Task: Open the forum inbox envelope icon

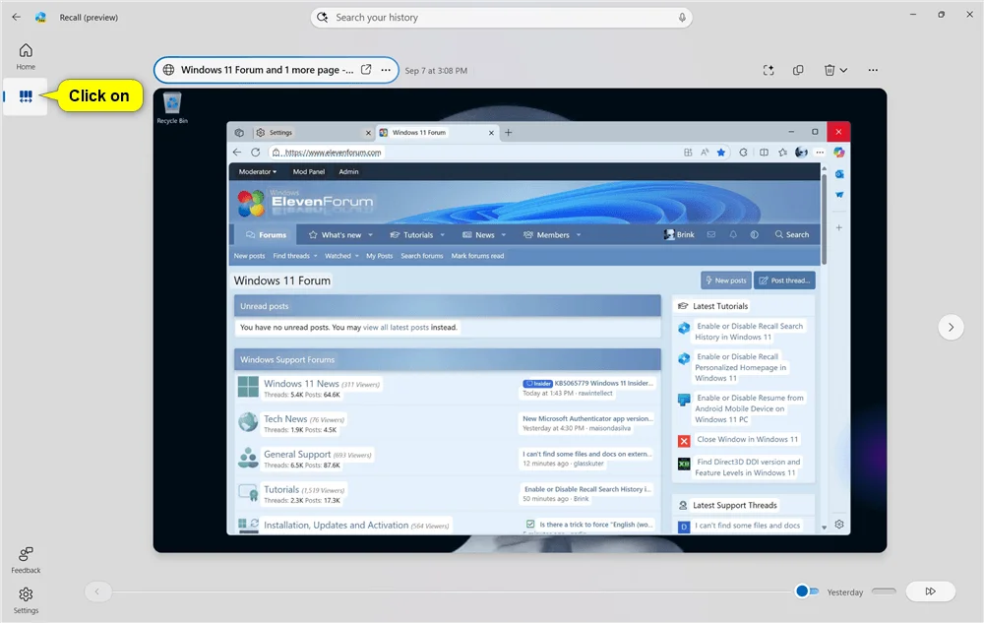Action: 711,234
